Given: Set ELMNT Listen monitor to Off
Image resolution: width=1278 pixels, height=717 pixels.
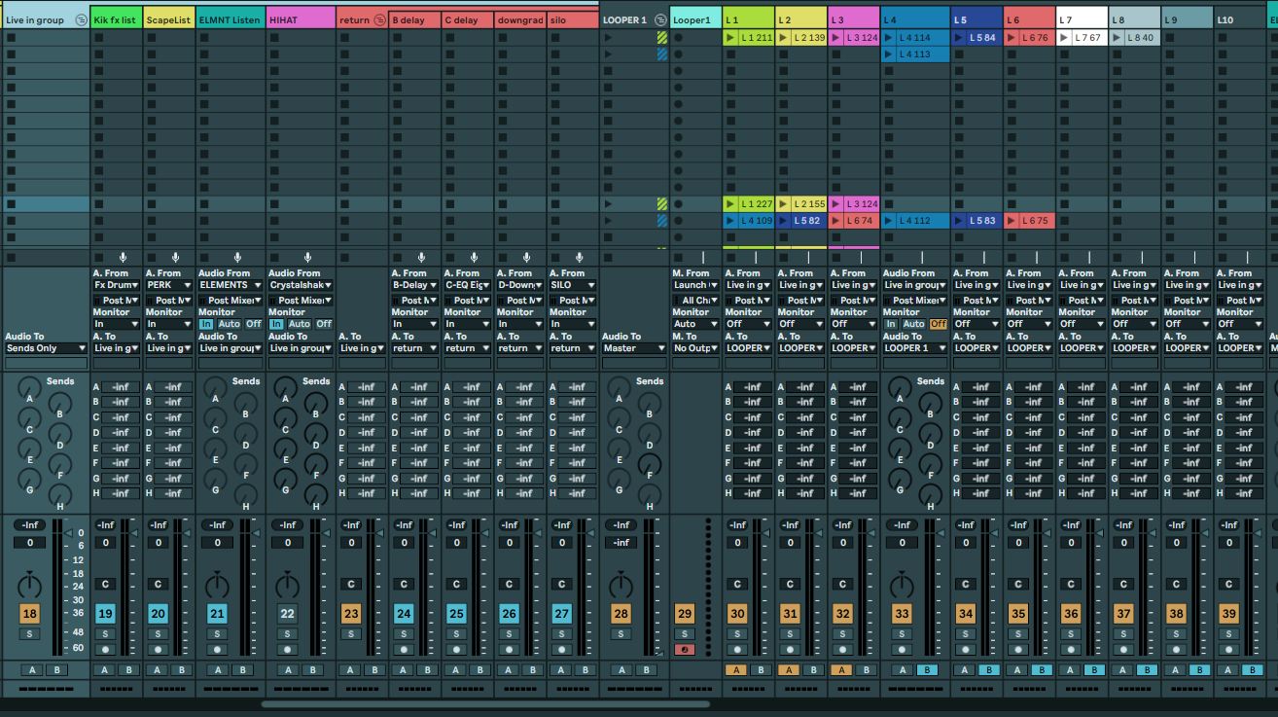Looking at the screenshot, I should click(254, 324).
